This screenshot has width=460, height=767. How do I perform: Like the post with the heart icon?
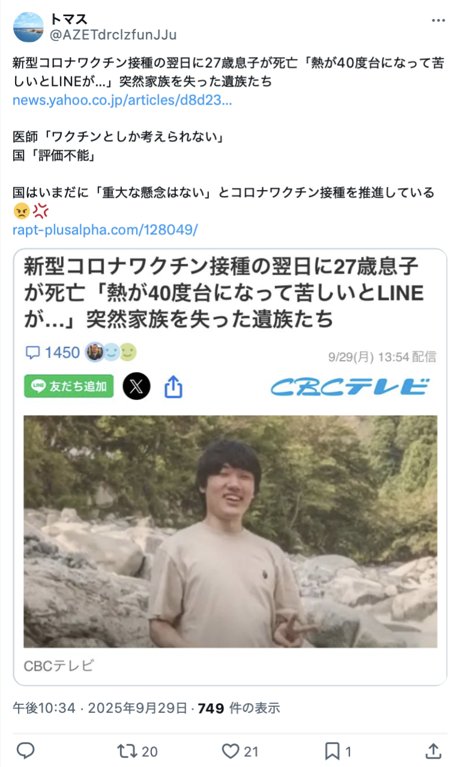coord(231,751)
